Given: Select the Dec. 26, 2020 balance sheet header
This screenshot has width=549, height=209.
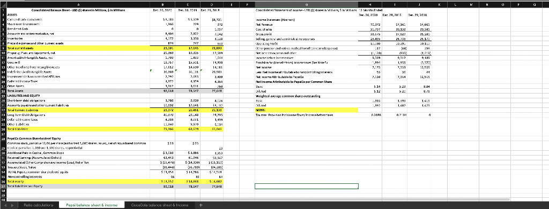Looking at the screenshot, I should (x=163, y=11).
